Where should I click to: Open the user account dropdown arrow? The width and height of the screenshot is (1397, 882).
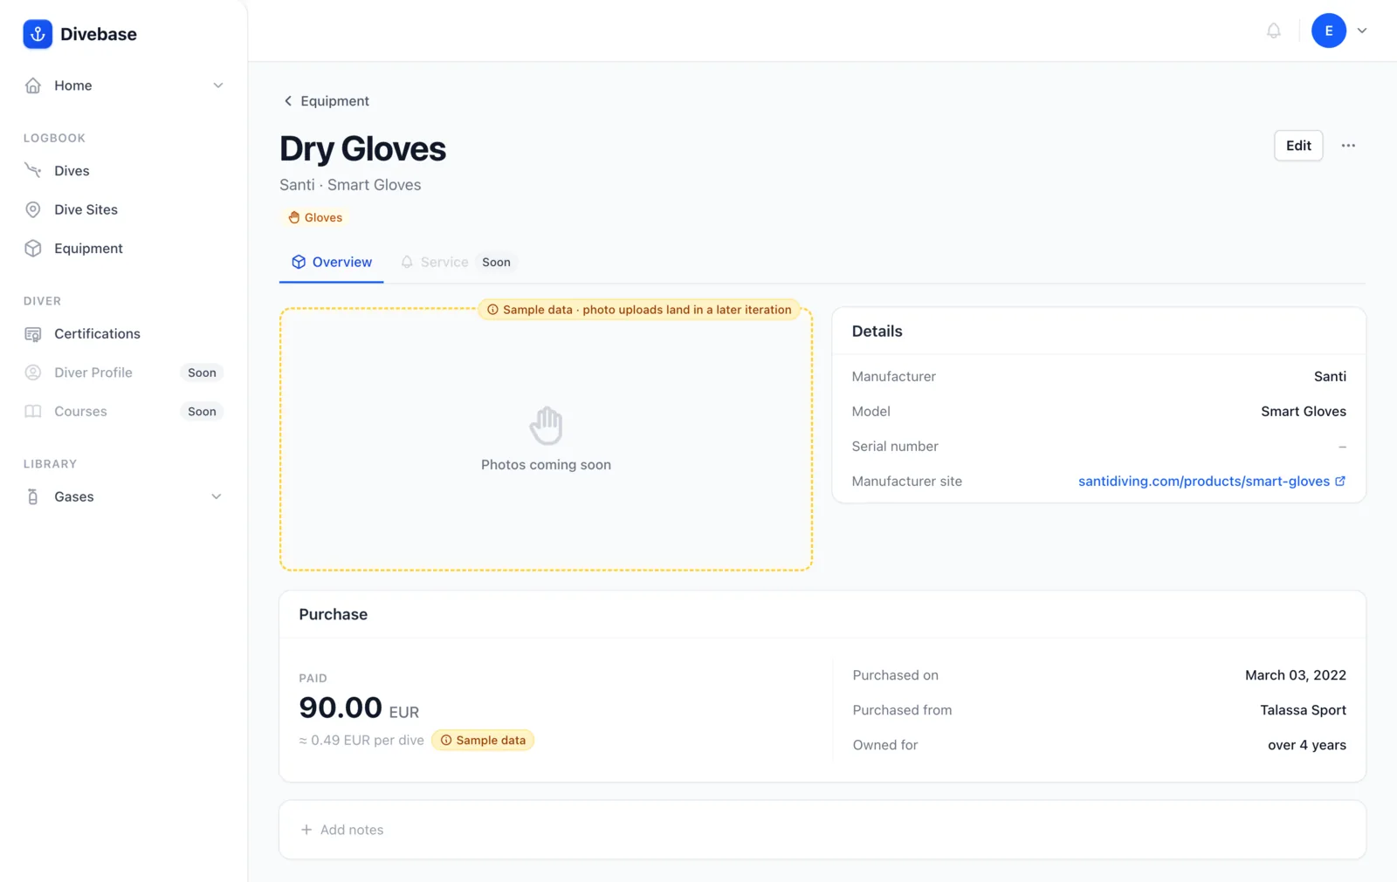point(1362,31)
